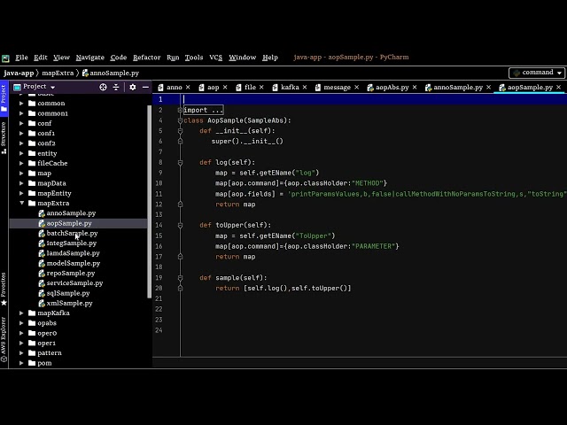Viewport: 567px width, 425px height.
Task: Open the AWS Explorer side tab
Action: point(4,340)
